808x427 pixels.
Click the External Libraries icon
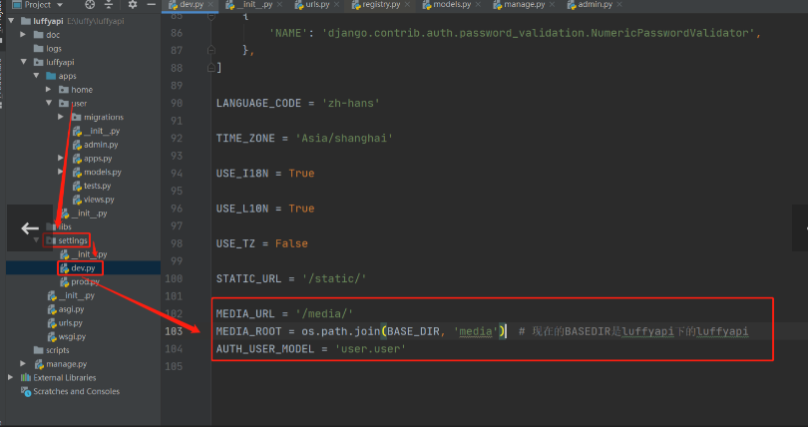pyautogui.click(x=26, y=377)
